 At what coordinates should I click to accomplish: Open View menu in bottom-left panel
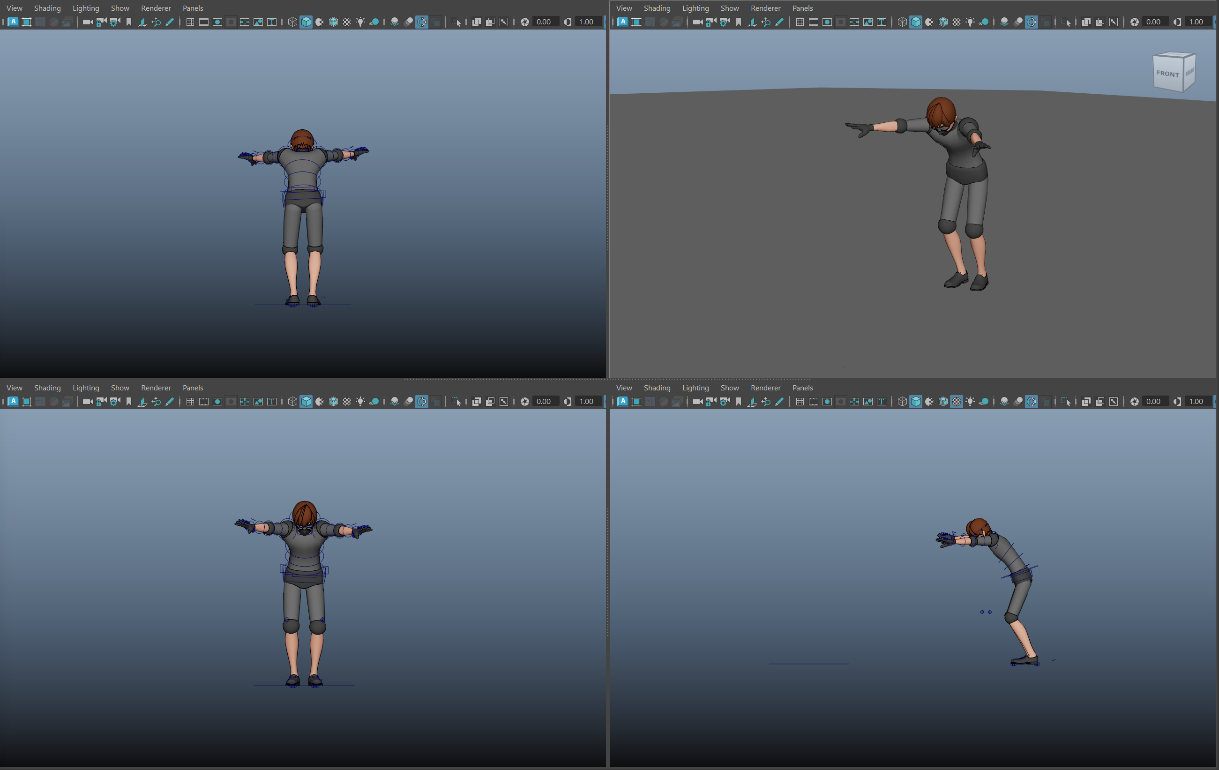(x=14, y=388)
